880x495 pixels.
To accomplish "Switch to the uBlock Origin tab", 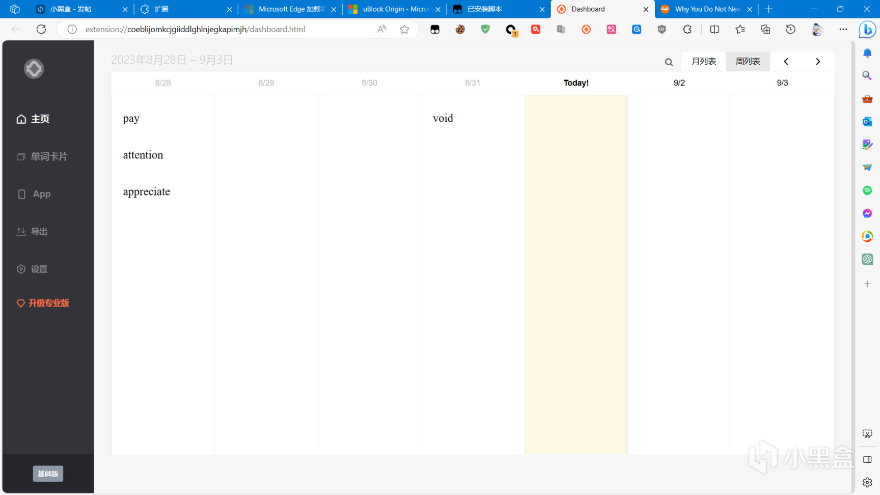I will click(395, 9).
